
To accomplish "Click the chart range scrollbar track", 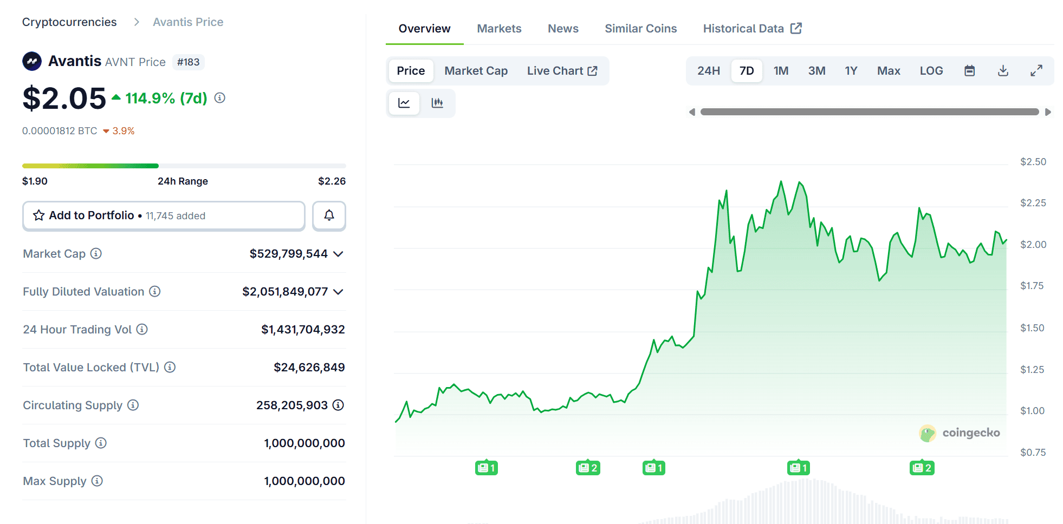I will pyautogui.click(x=869, y=112).
